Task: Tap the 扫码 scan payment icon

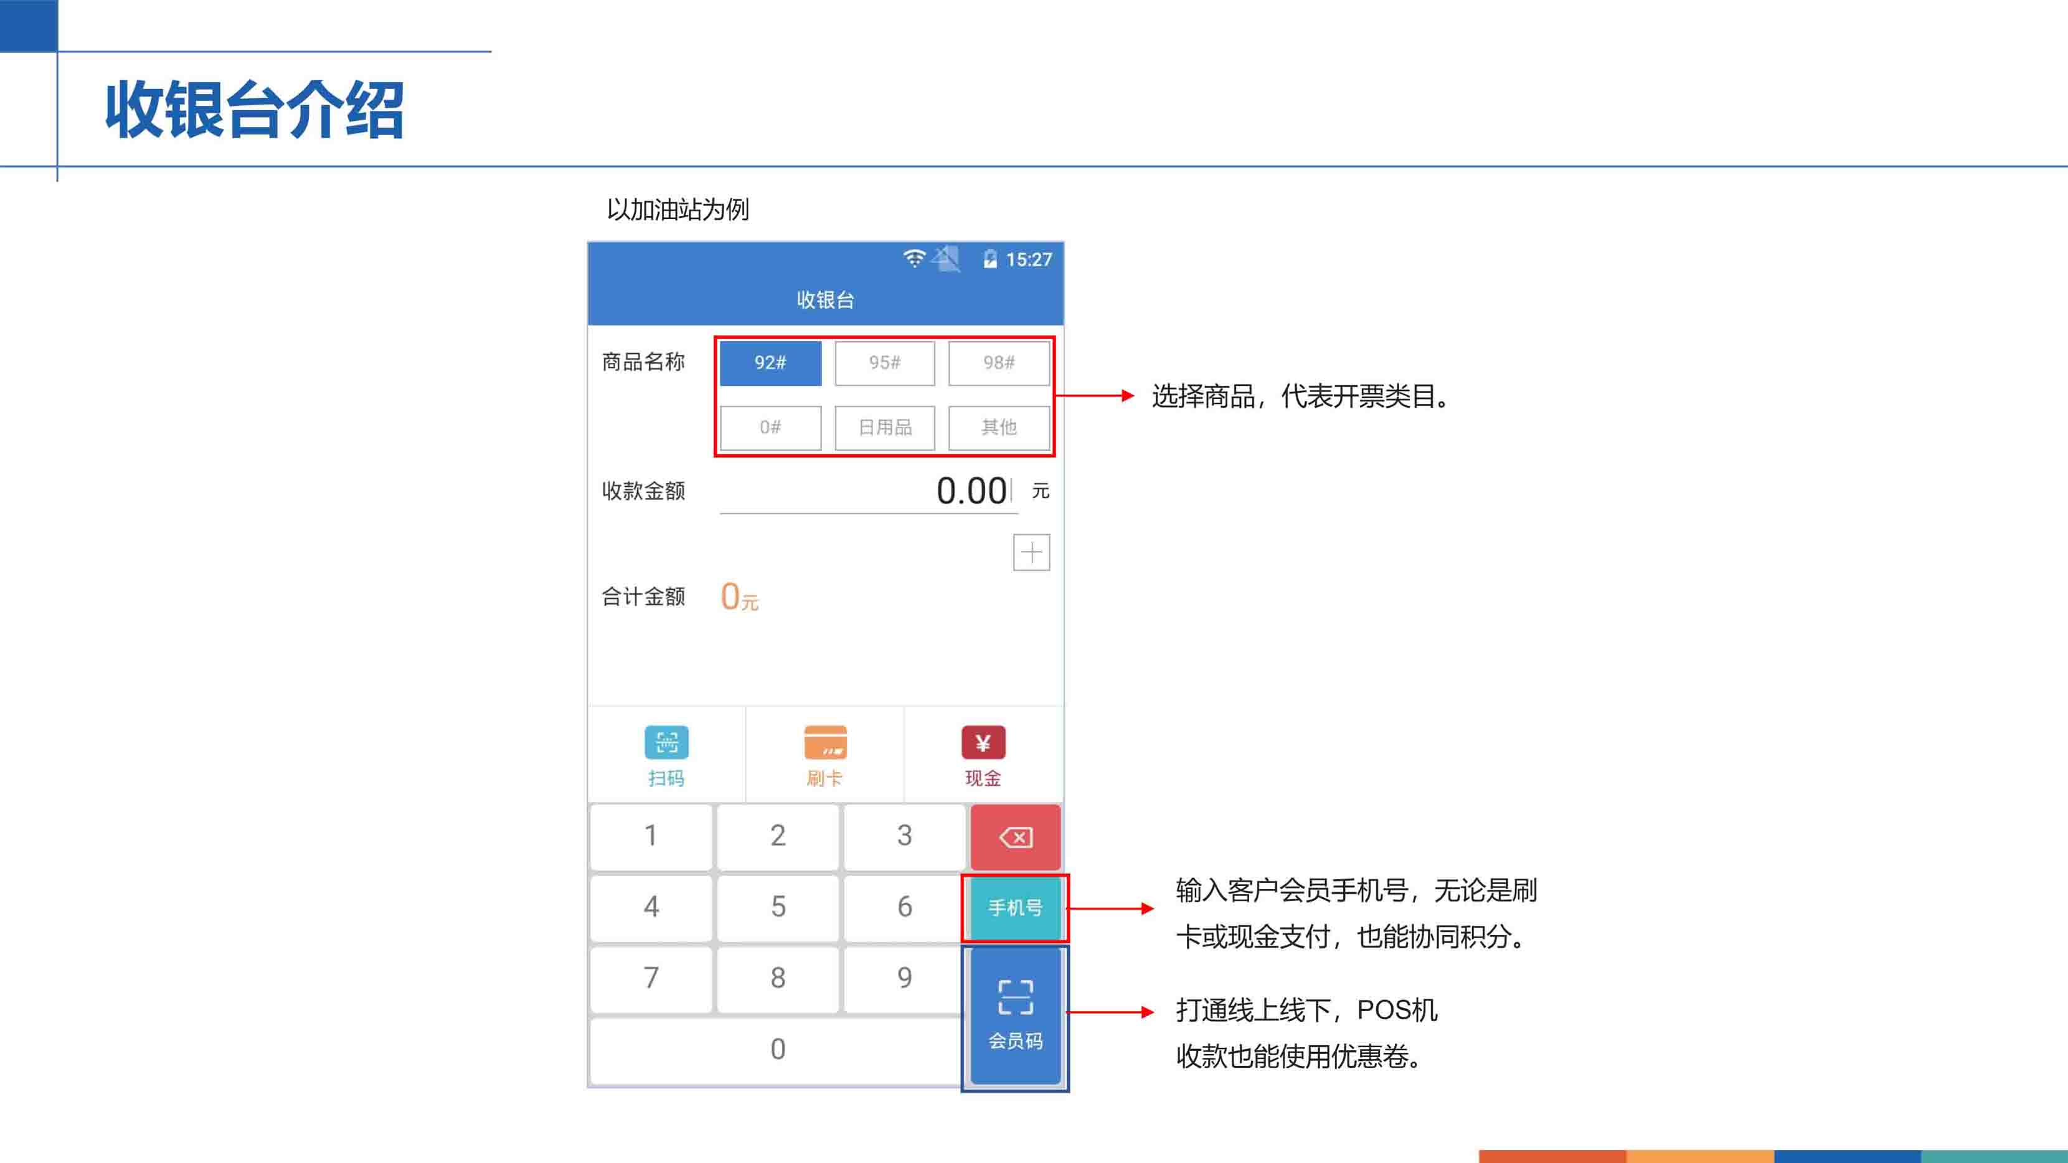Action: tap(666, 743)
